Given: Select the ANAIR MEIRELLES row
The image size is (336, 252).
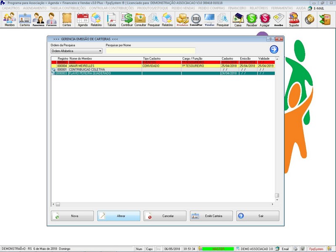Looking at the screenshot, I should pyautogui.click(x=163, y=66).
